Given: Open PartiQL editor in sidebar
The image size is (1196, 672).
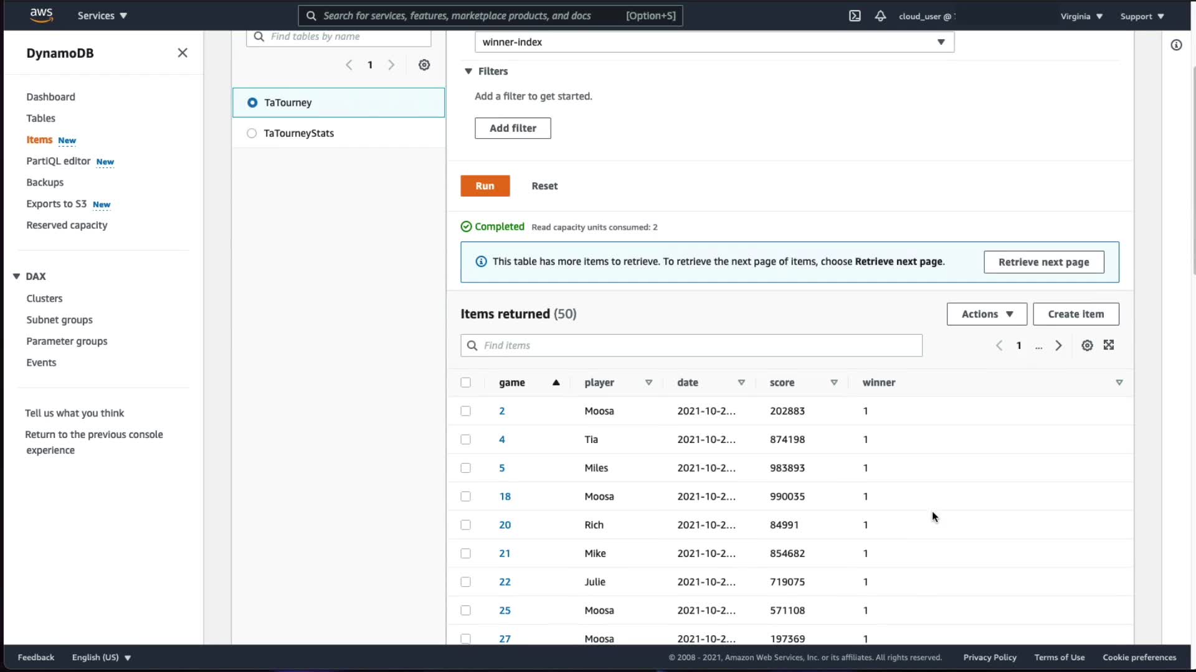Looking at the screenshot, I should pyautogui.click(x=59, y=161).
